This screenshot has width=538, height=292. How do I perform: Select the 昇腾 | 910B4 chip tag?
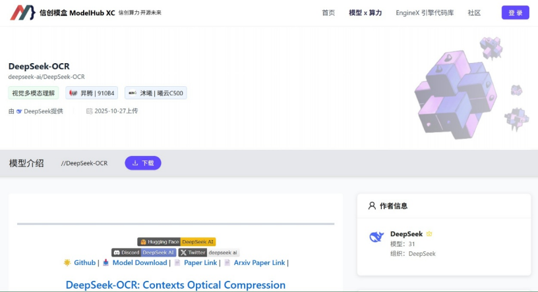point(92,93)
